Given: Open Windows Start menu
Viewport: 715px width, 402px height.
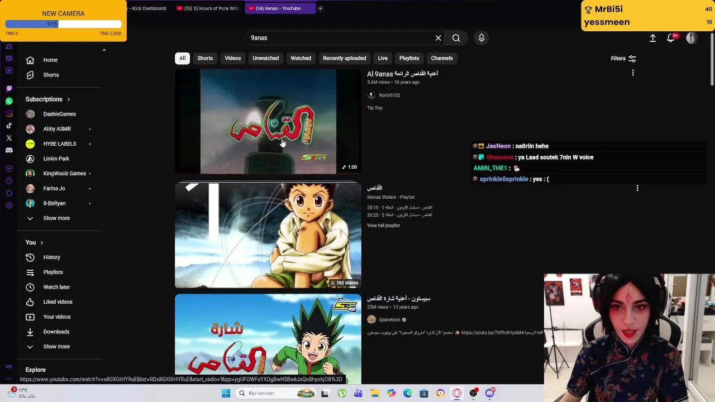Looking at the screenshot, I should (226, 393).
